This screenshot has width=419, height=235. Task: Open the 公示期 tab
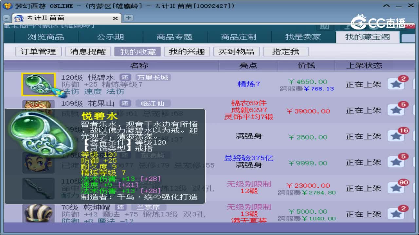click(110, 37)
